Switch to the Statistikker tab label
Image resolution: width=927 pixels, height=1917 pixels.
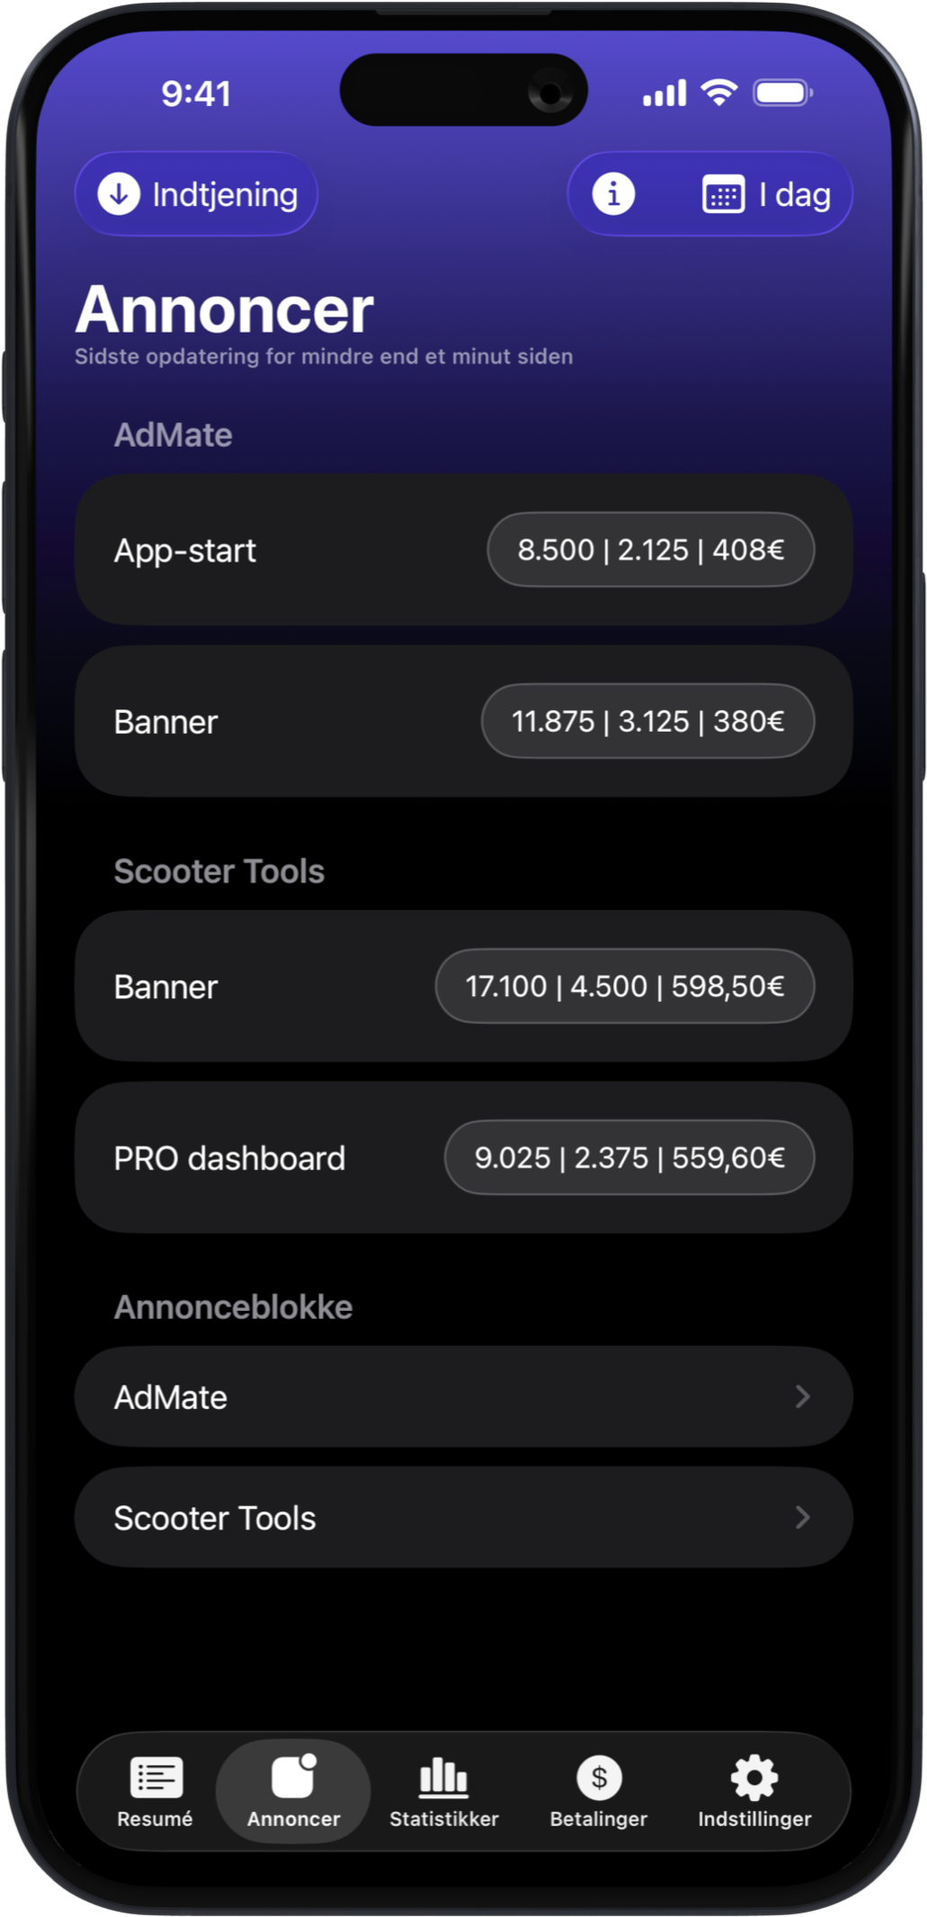click(443, 1819)
